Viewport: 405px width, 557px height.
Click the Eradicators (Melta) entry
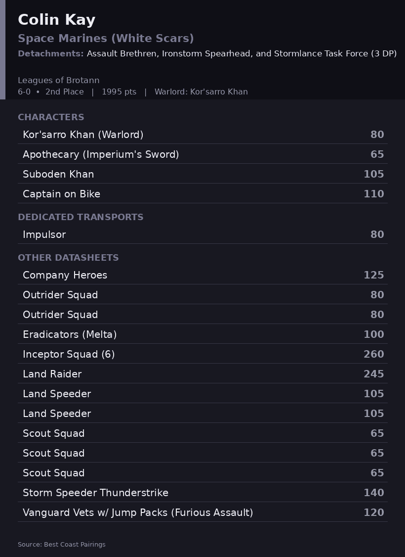(202, 334)
